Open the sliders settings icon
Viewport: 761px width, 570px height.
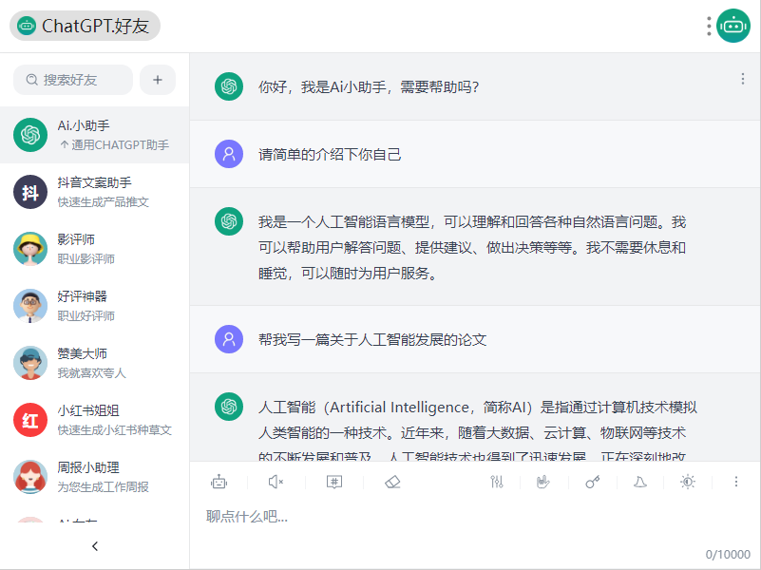(497, 482)
